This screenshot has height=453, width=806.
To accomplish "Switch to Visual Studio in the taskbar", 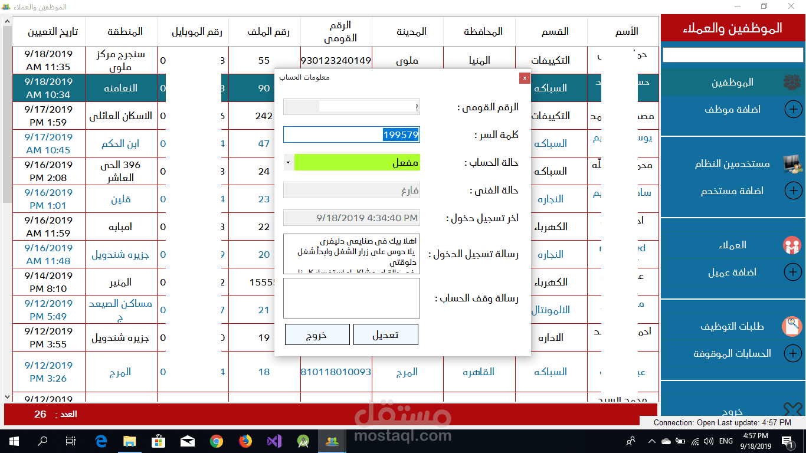I will (274, 441).
